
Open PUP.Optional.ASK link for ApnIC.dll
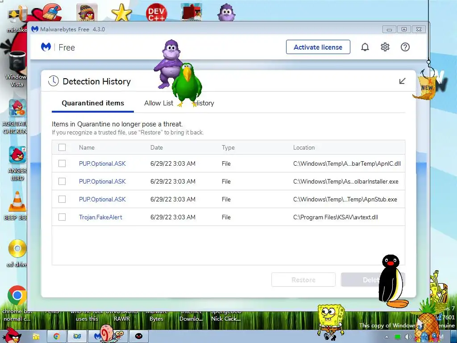point(102,163)
